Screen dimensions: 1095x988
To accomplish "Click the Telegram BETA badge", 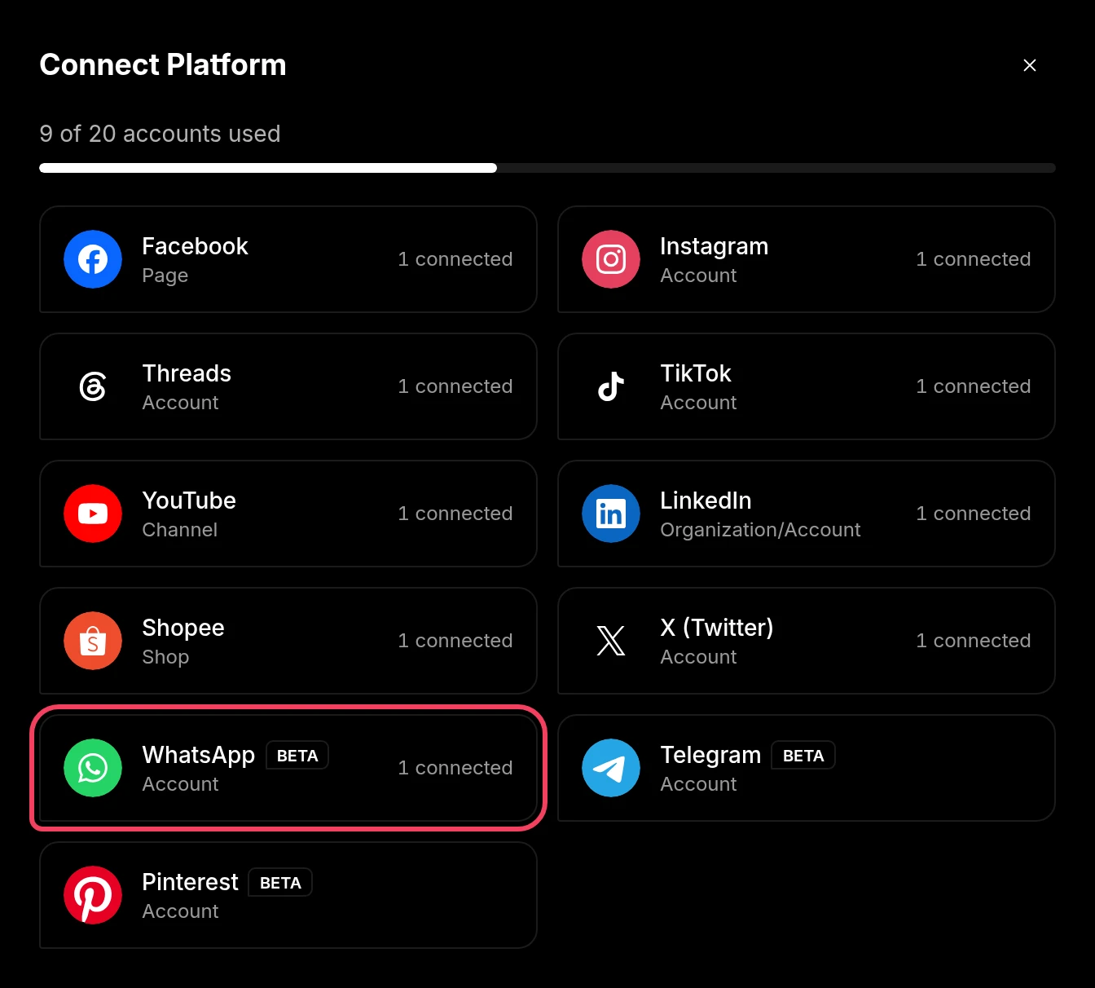I will pos(803,756).
